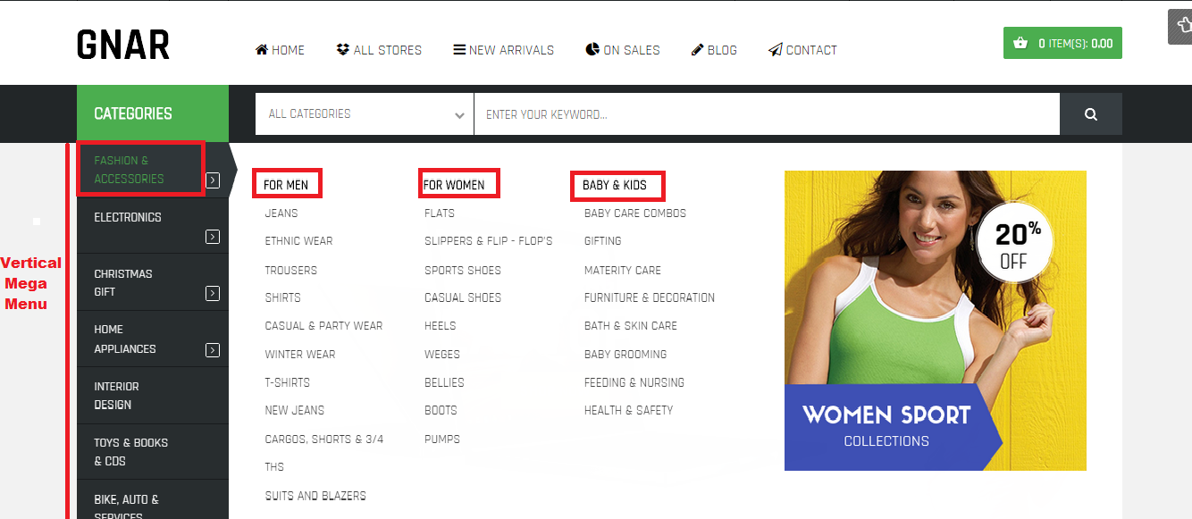Expand the Fashion & Accessories arrow
Screen dimensions: 1192x519
coord(213,180)
